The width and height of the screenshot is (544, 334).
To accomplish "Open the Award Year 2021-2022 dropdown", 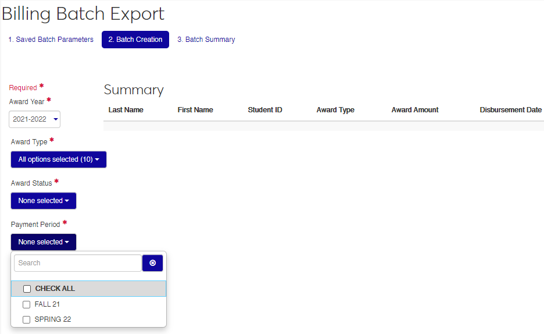I will pyautogui.click(x=35, y=119).
